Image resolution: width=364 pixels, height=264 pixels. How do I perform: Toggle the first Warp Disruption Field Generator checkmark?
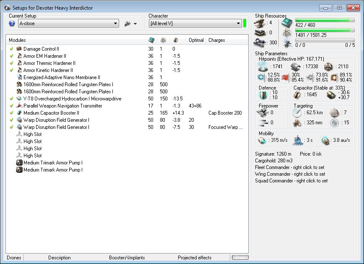coord(11,120)
